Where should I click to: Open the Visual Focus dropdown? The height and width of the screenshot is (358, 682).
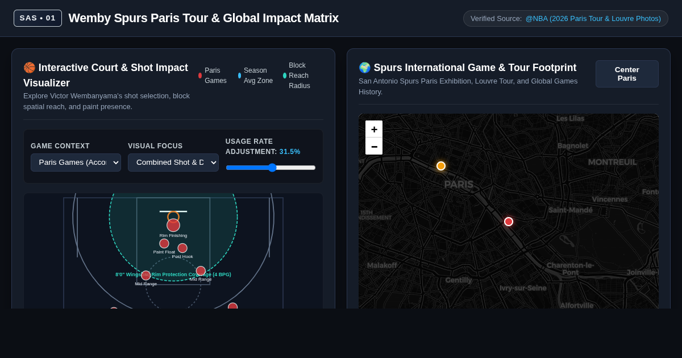click(173, 163)
